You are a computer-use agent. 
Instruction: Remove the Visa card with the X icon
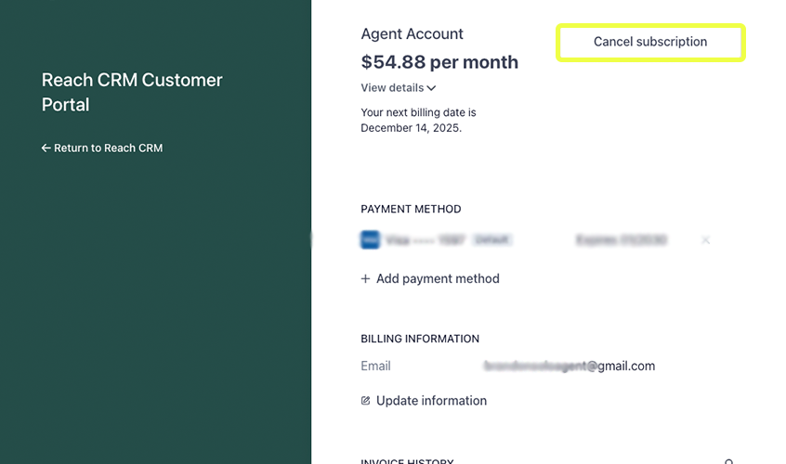705,240
